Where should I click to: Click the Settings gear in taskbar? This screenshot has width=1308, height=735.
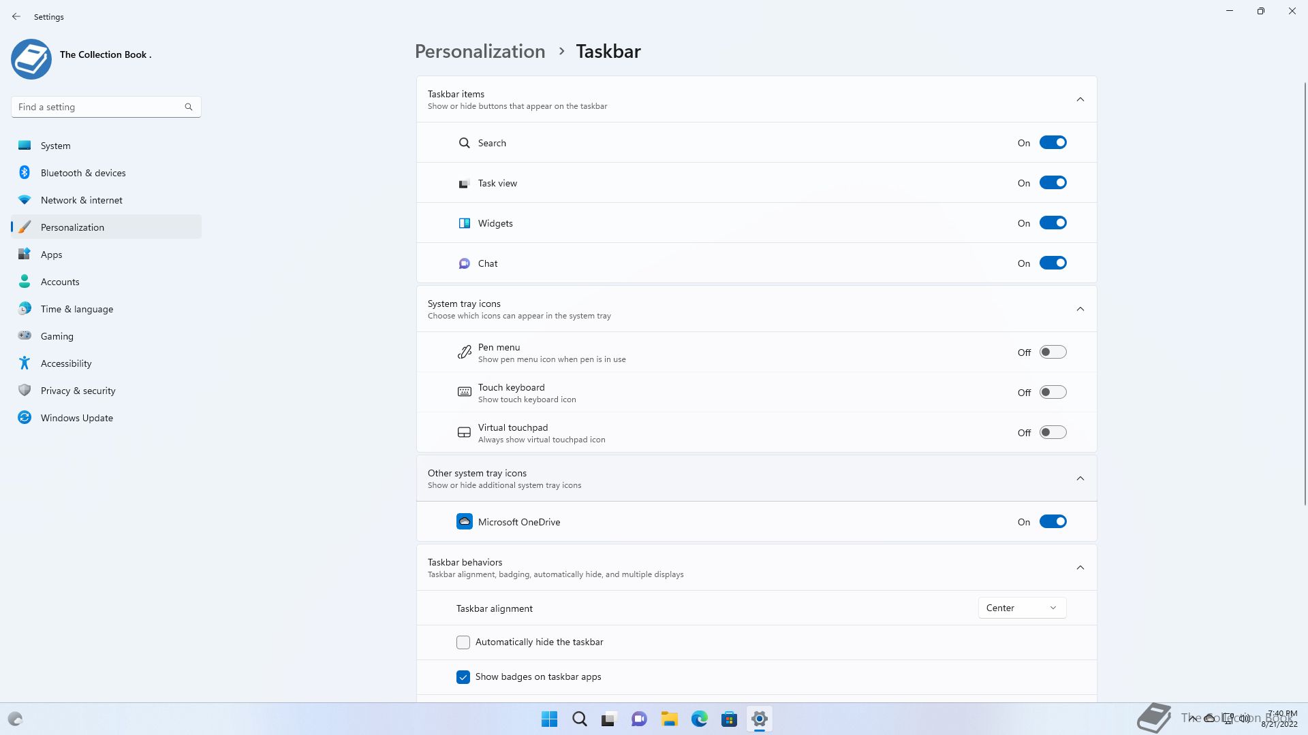(760, 719)
